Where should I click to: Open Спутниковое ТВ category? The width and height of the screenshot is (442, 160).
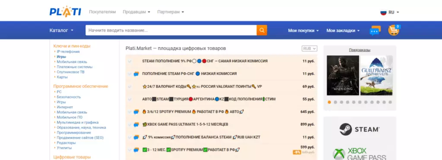coord(70,72)
